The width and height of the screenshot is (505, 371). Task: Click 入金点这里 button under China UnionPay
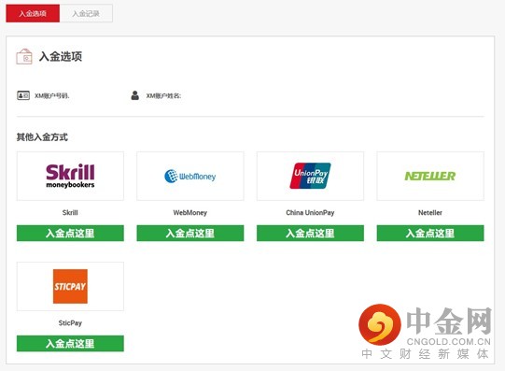[310, 233]
